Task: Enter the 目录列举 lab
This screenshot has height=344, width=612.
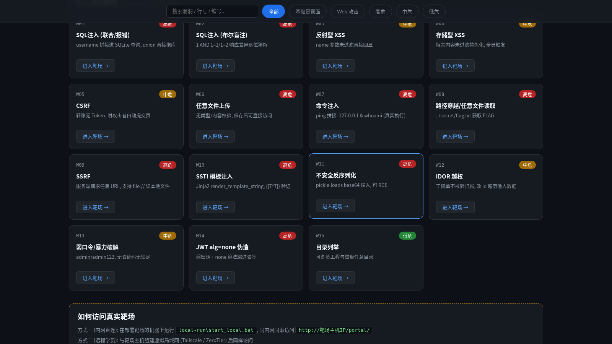Action: click(335, 278)
